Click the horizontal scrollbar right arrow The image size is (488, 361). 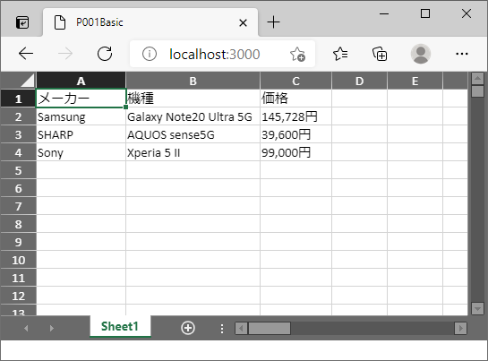(460, 328)
